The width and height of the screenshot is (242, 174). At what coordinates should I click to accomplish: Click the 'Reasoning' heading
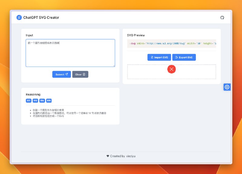[33, 94]
